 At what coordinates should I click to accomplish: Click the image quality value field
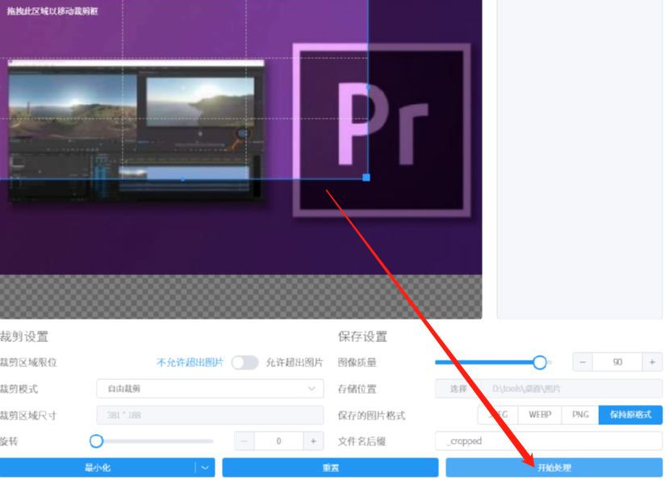click(617, 362)
